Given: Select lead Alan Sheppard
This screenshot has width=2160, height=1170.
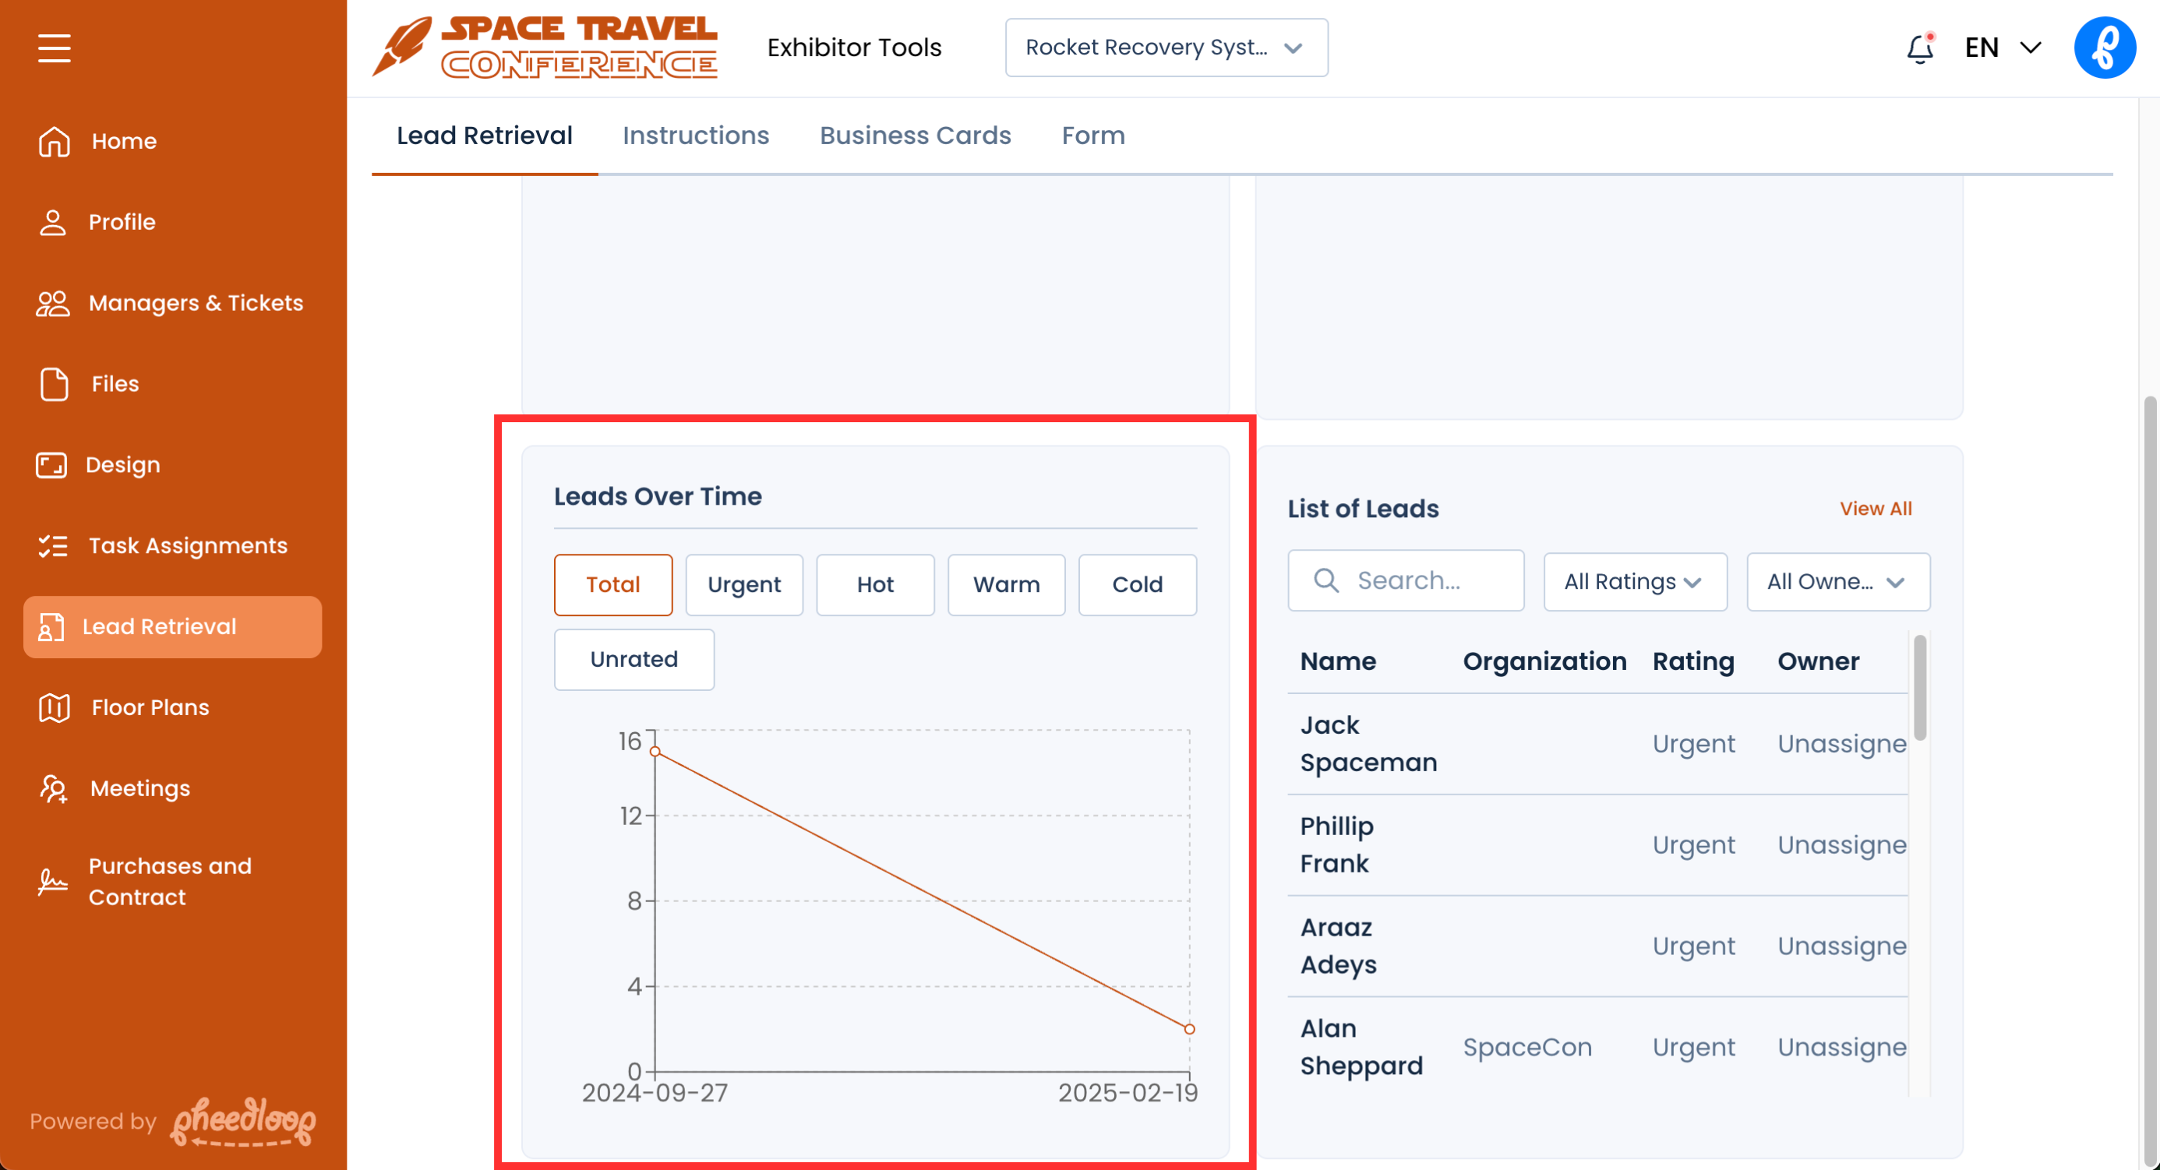Looking at the screenshot, I should pos(1362,1048).
